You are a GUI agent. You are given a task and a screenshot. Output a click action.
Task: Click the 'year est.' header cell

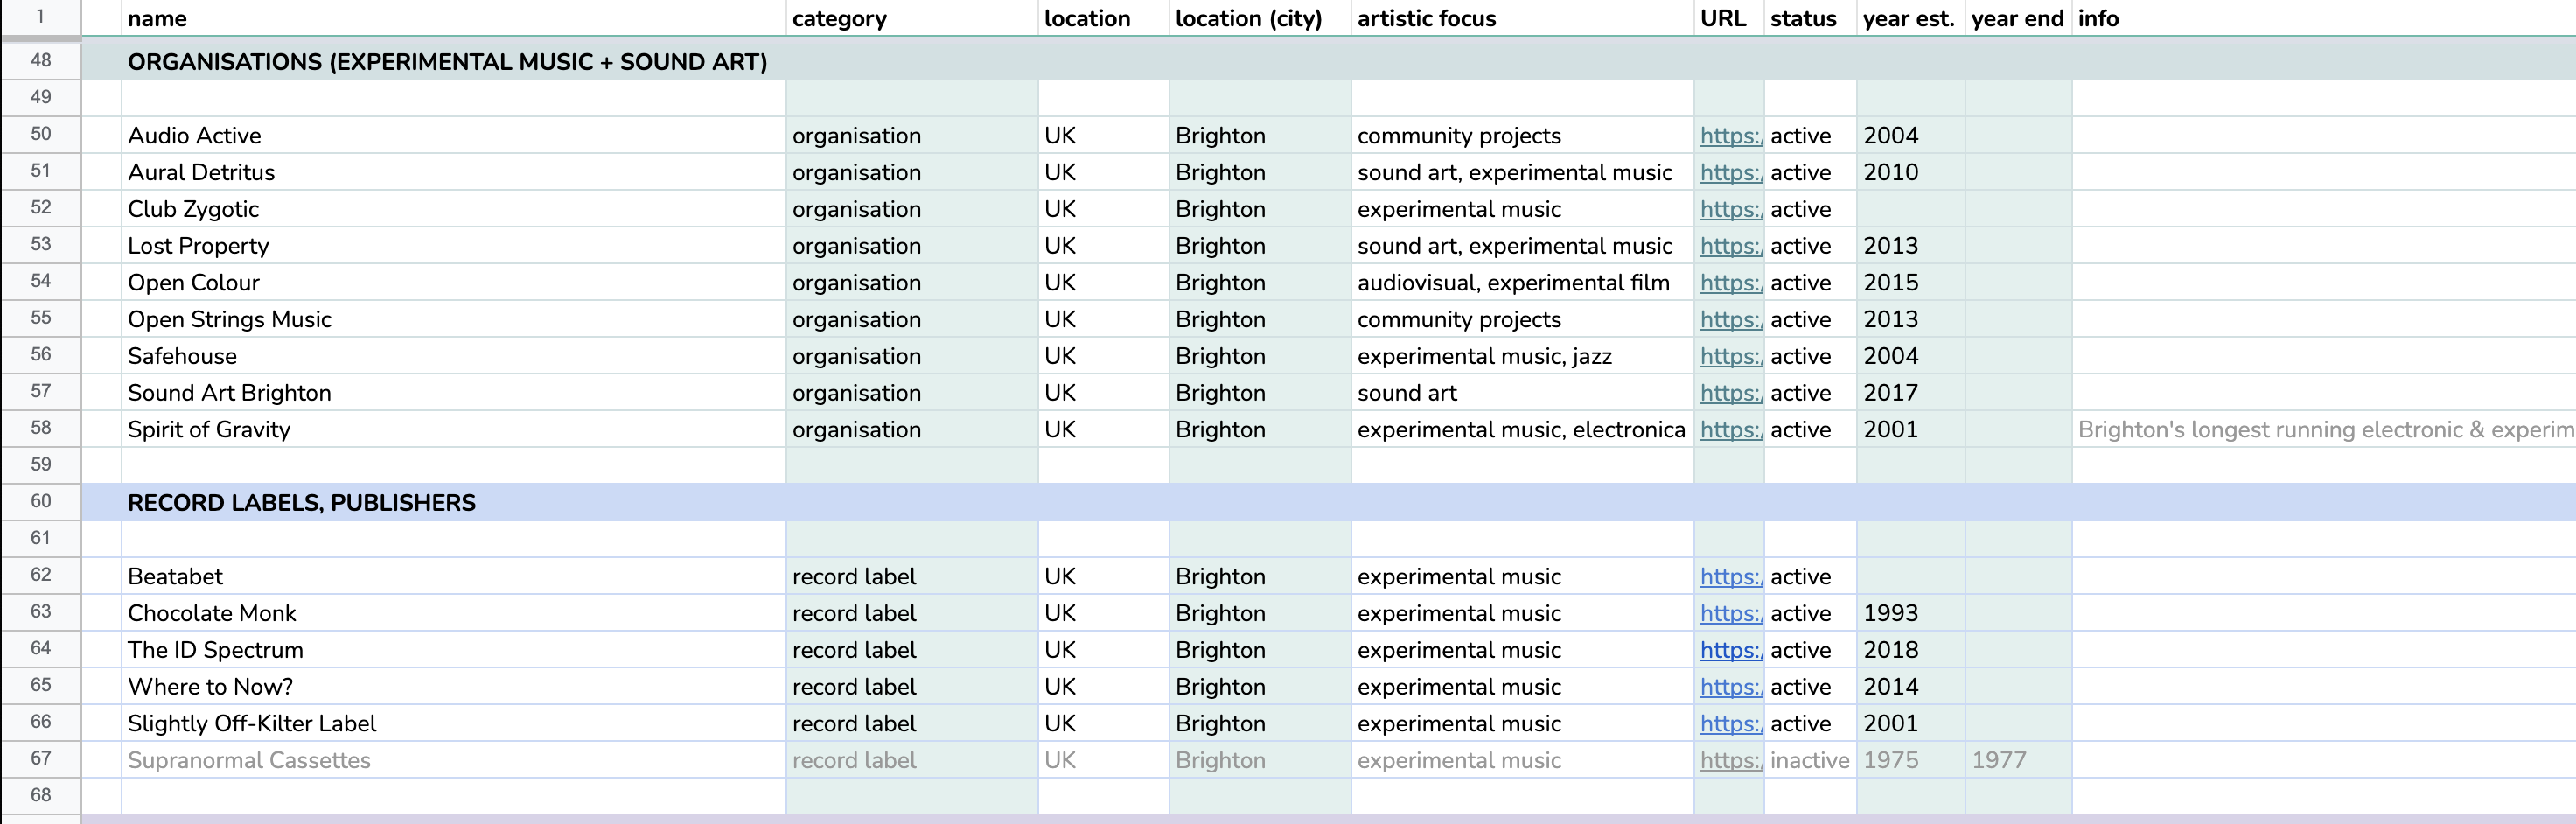tap(1908, 19)
